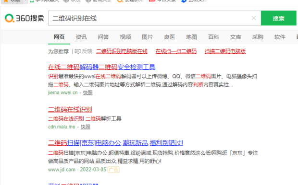Open the 问答 tab
This screenshot has height=185, width=298.
[103, 37]
